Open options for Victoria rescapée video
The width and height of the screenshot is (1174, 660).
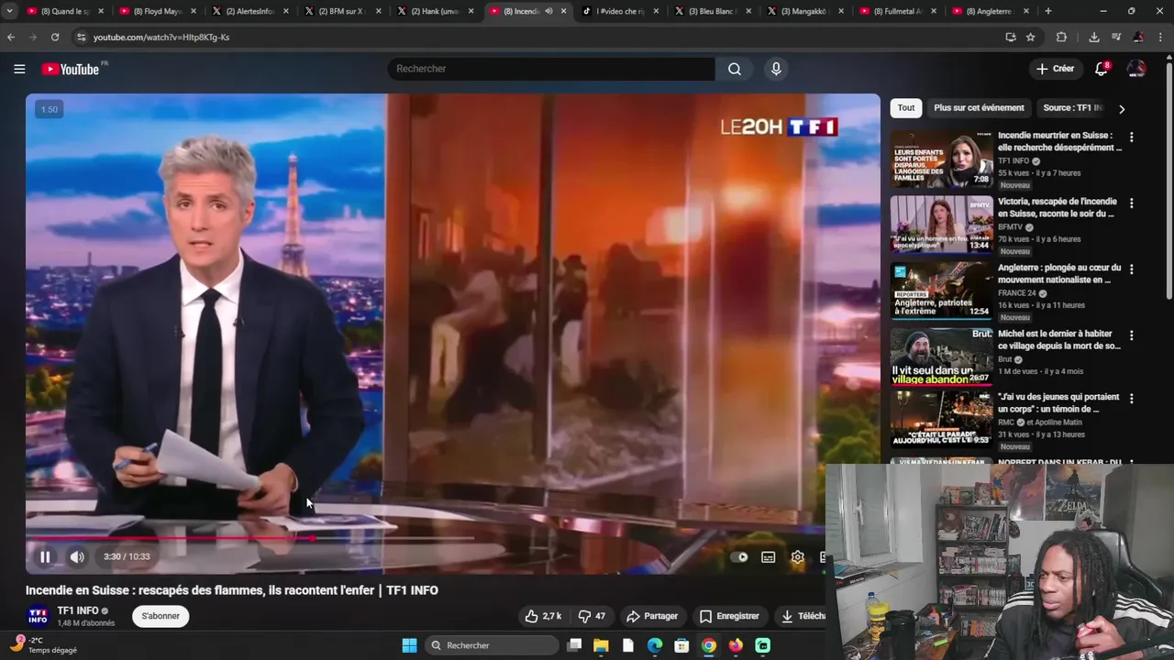coord(1131,203)
